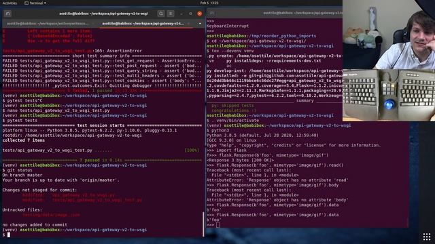The image size is (435, 244).
Task: Click 'rootdir:' line in left terminal
Action: [x=72, y=136]
